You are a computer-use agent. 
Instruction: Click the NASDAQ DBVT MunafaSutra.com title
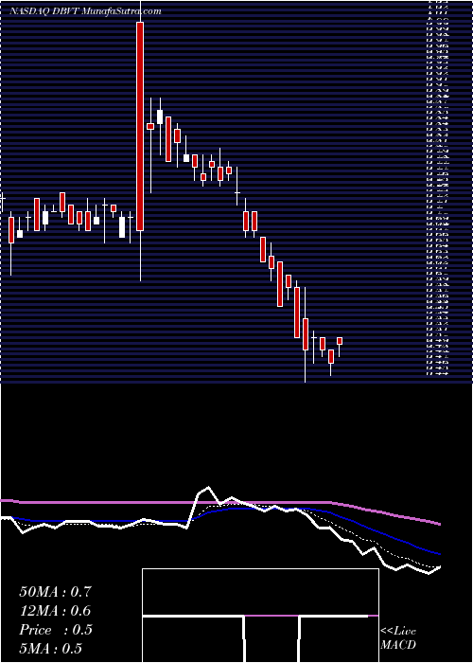(85, 11)
